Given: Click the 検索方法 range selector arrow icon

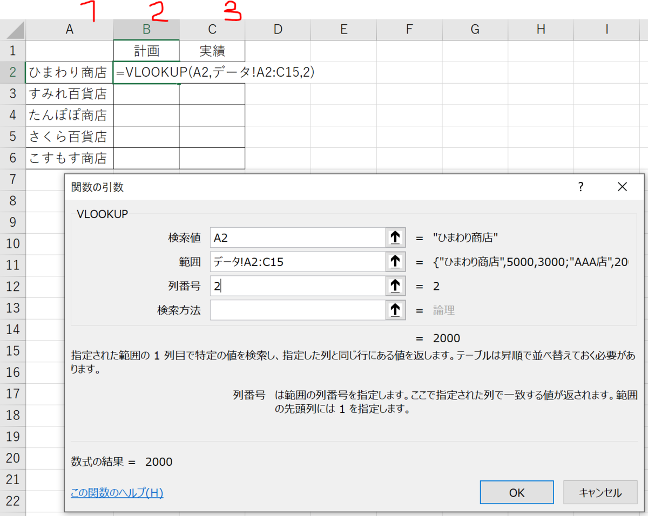Looking at the screenshot, I should [395, 310].
